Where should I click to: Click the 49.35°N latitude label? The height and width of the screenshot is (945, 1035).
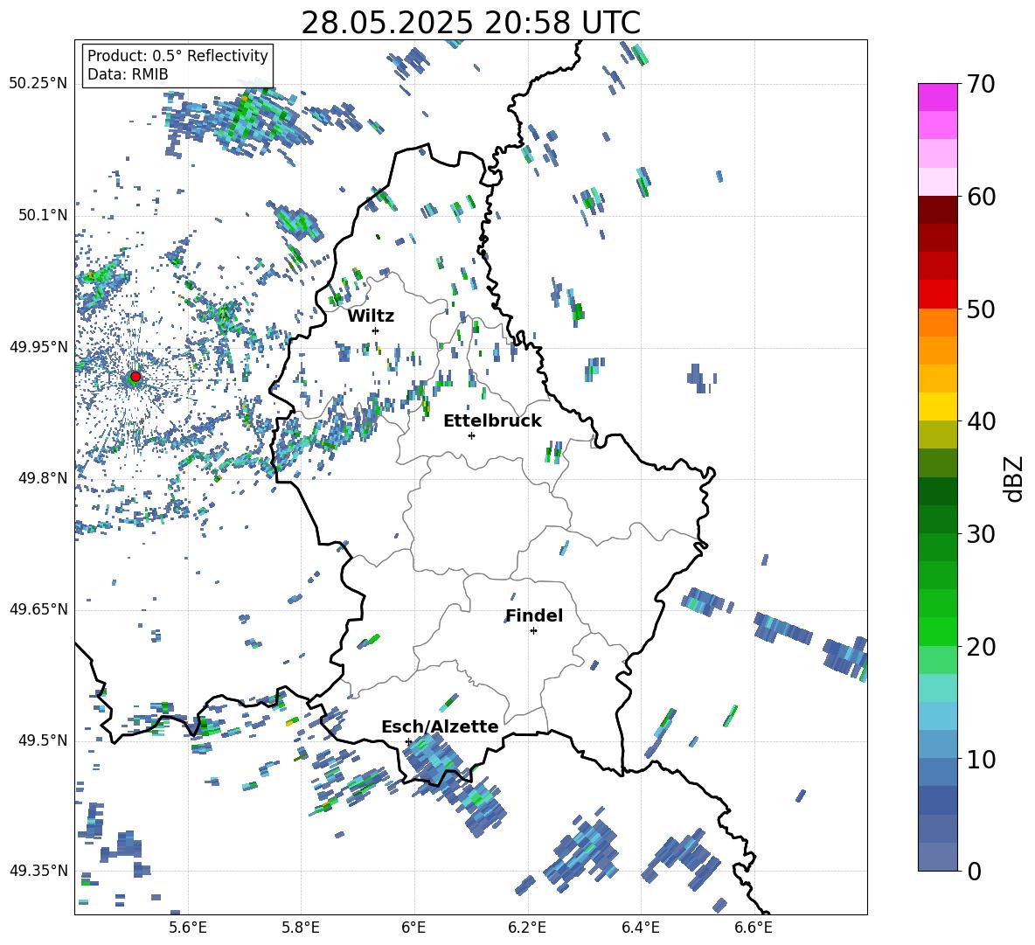point(38,871)
